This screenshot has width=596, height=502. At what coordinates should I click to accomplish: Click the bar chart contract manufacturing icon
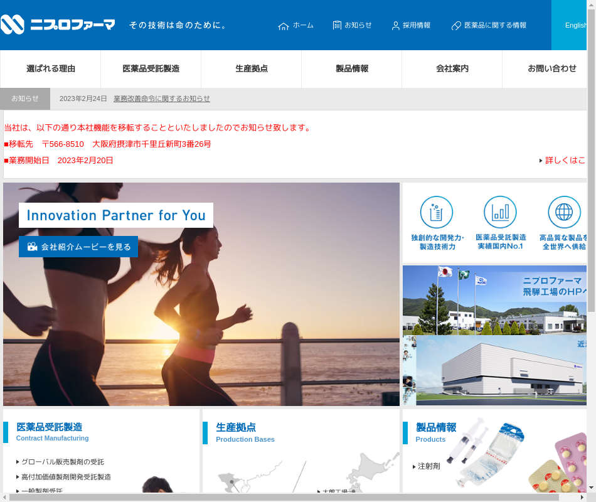[x=500, y=212]
